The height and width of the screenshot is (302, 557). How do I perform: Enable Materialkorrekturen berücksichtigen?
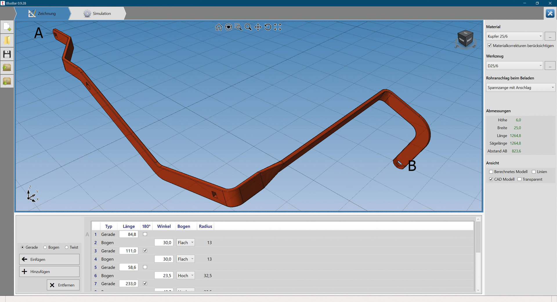[x=490, y=46]
